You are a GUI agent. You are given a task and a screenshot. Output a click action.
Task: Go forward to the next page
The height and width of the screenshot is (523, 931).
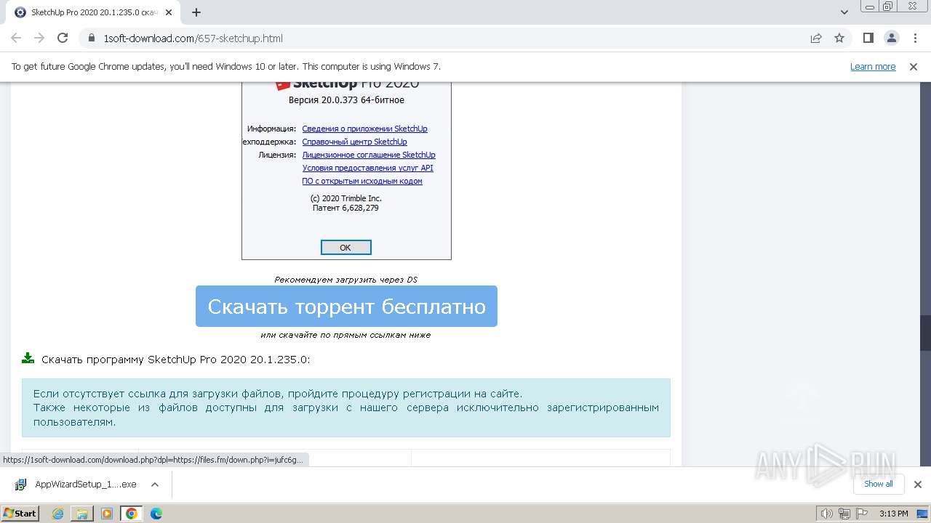pyautogui.click(x=39, y=38)
